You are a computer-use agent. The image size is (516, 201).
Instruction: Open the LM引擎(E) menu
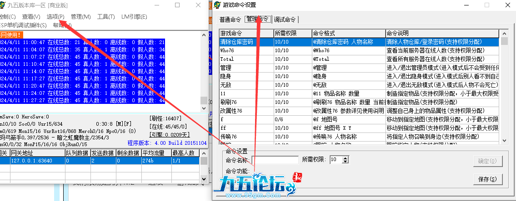click(x=134, y=16)
